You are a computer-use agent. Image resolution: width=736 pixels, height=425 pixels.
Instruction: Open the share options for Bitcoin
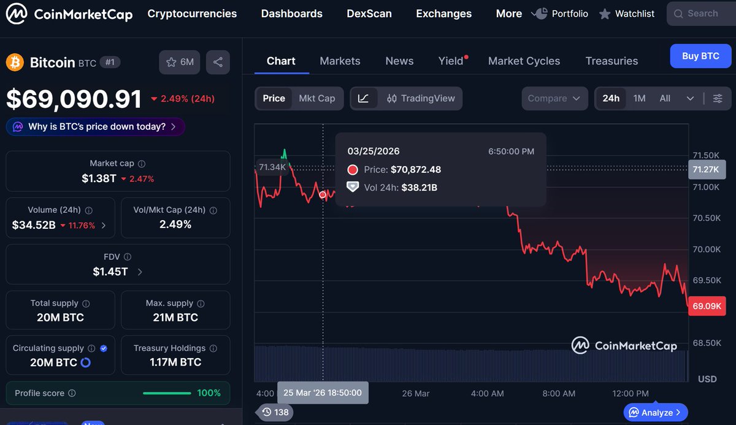pos(218,62)
